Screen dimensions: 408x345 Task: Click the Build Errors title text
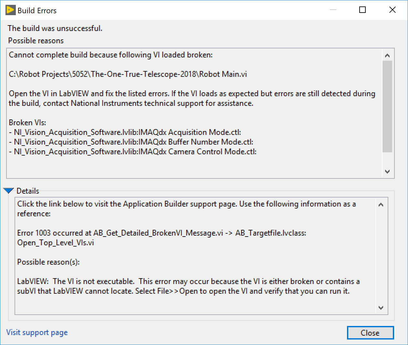click(37, 11)
